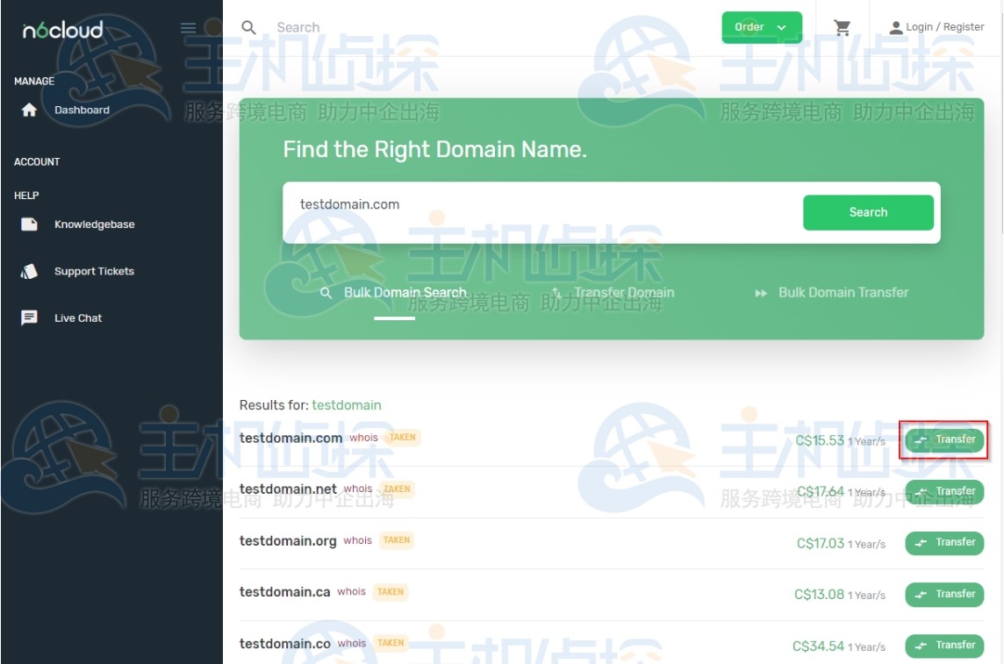View whois for testdomain.org

click(357, 540)
